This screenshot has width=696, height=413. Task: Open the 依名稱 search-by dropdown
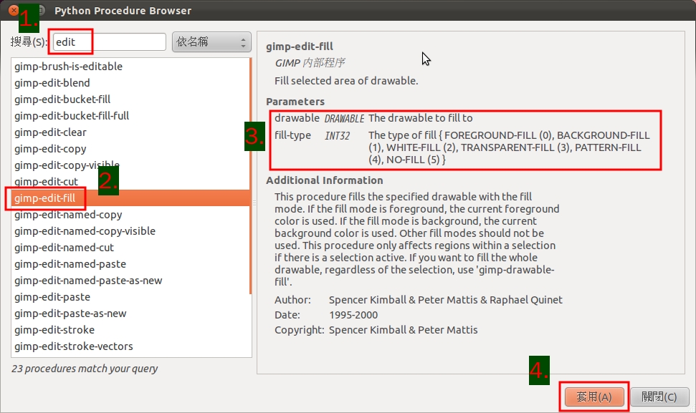pyautogui.click(x=211, y=42)
